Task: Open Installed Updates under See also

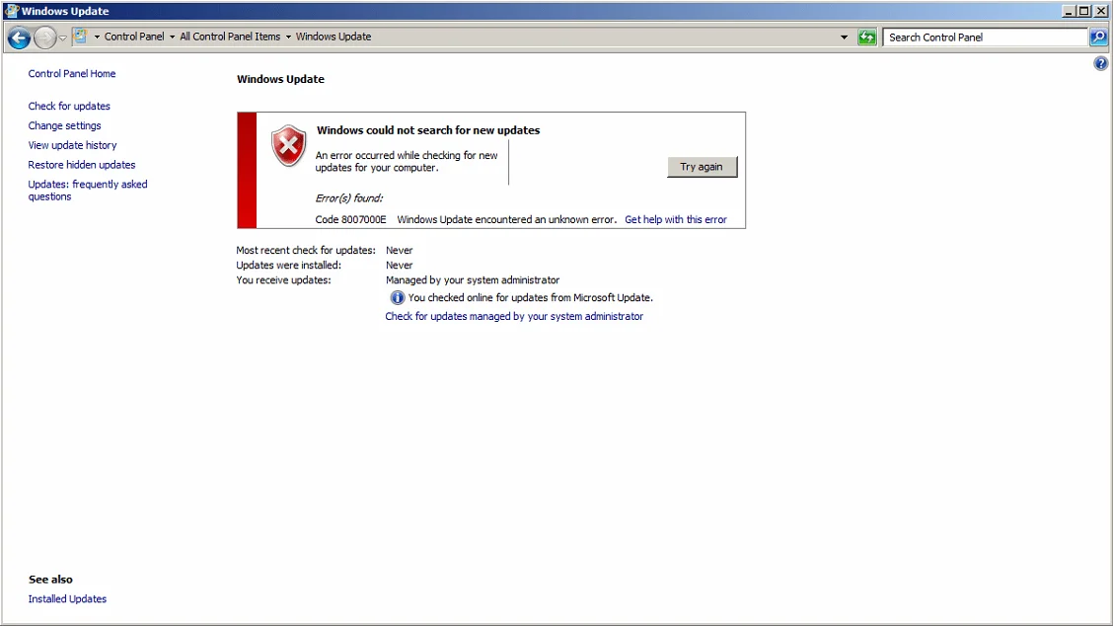Action: coord(67,598)
